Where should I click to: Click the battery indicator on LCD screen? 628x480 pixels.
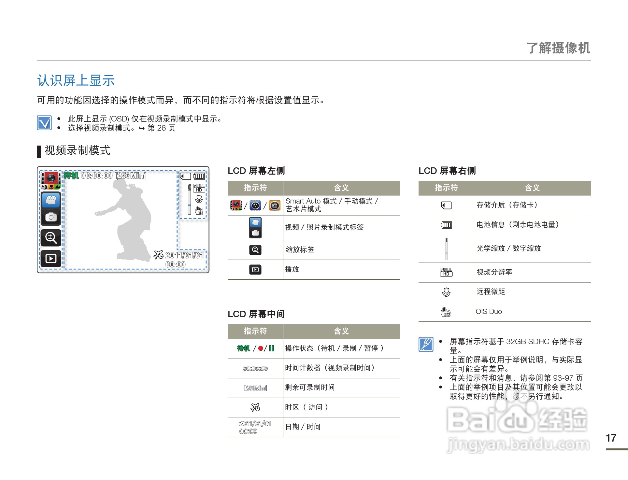coord(199,176)
